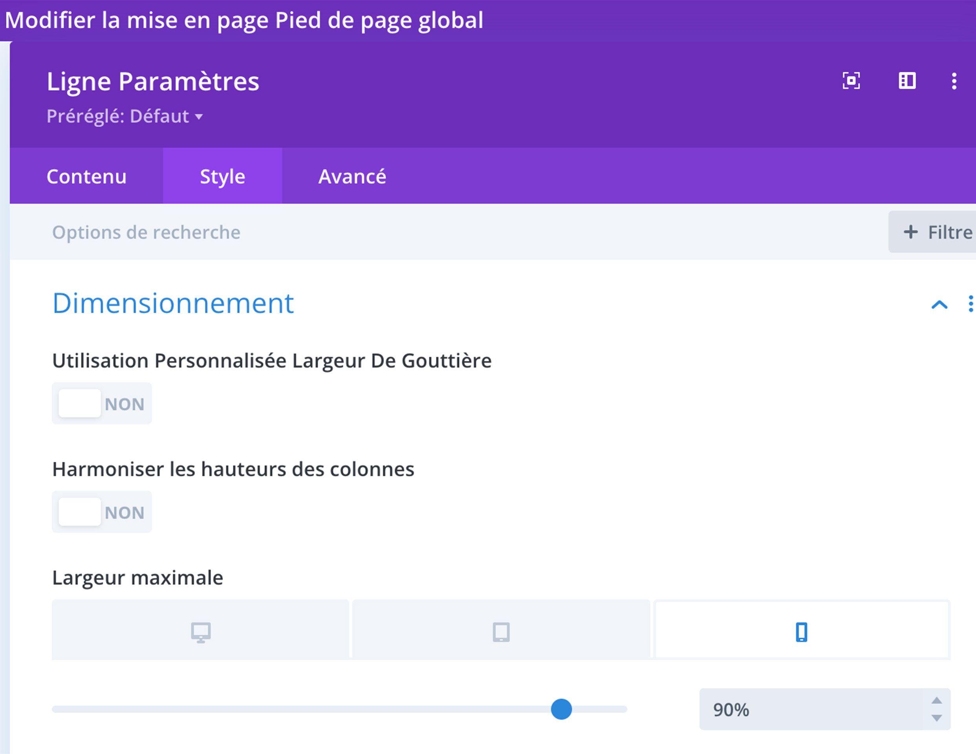Click the Largeur maximale label
Viewport: 976px width, 754px height.
137,577
